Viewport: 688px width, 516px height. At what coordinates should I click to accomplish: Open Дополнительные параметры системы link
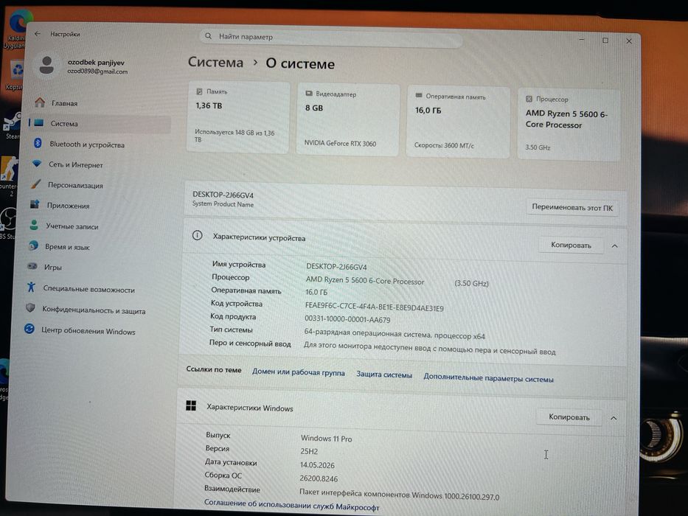[488, 378]
